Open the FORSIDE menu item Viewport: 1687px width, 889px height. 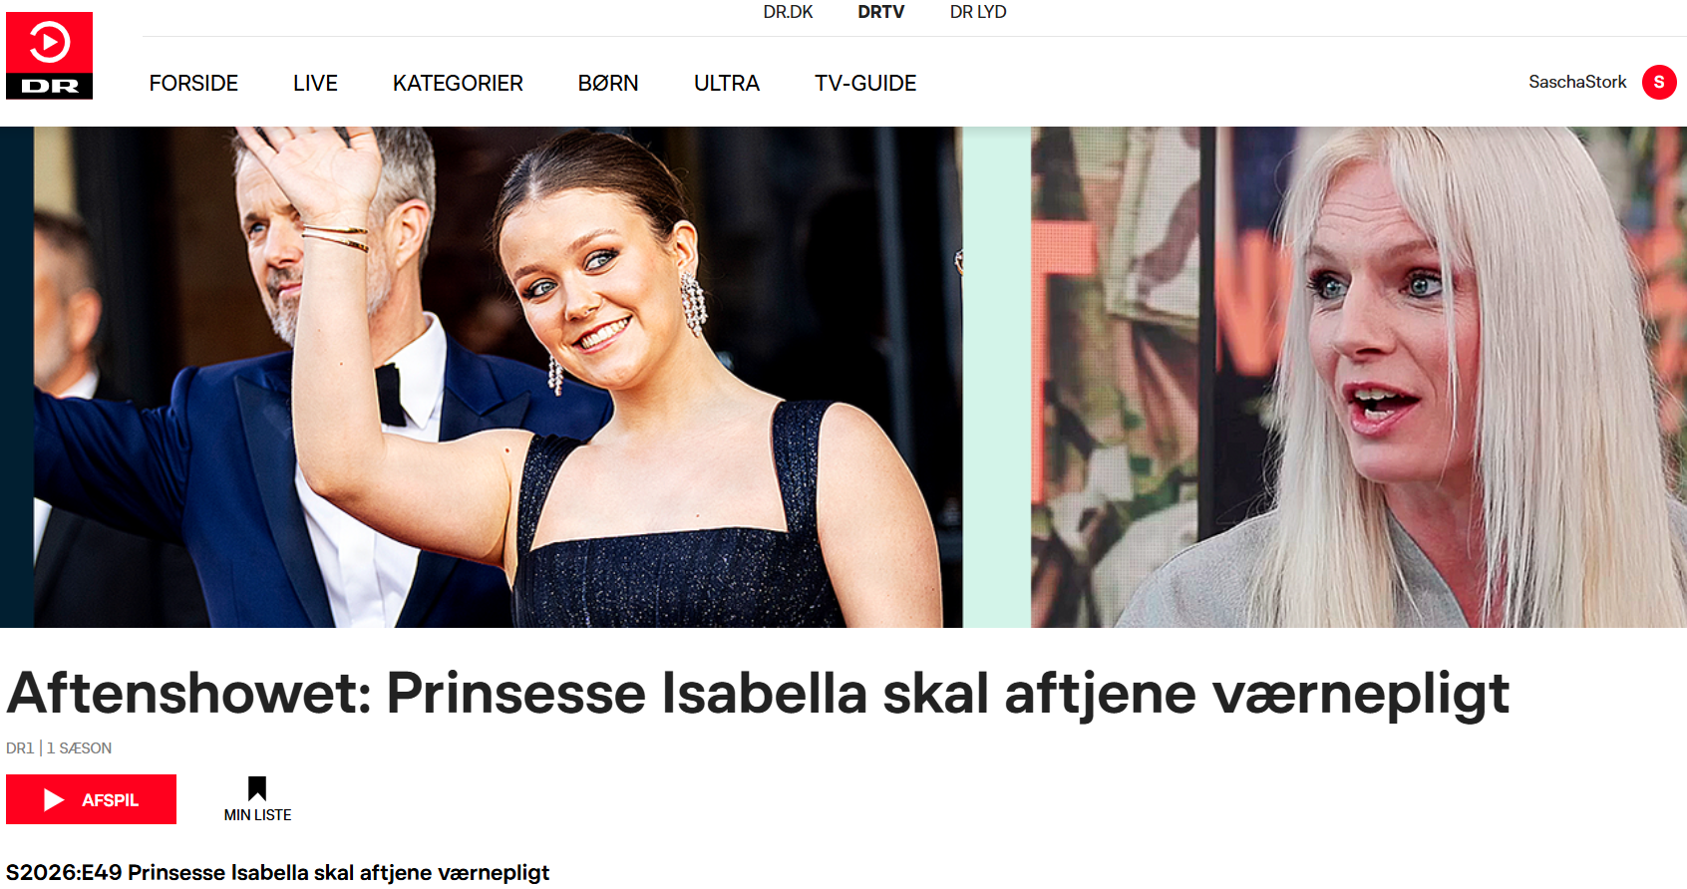pos(193,83)
